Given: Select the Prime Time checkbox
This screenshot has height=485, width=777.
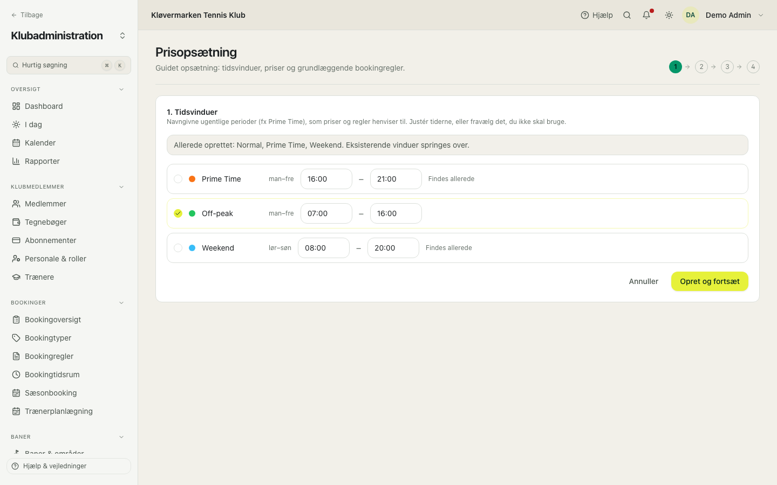Looking at the screenshot, I should 178,179.
